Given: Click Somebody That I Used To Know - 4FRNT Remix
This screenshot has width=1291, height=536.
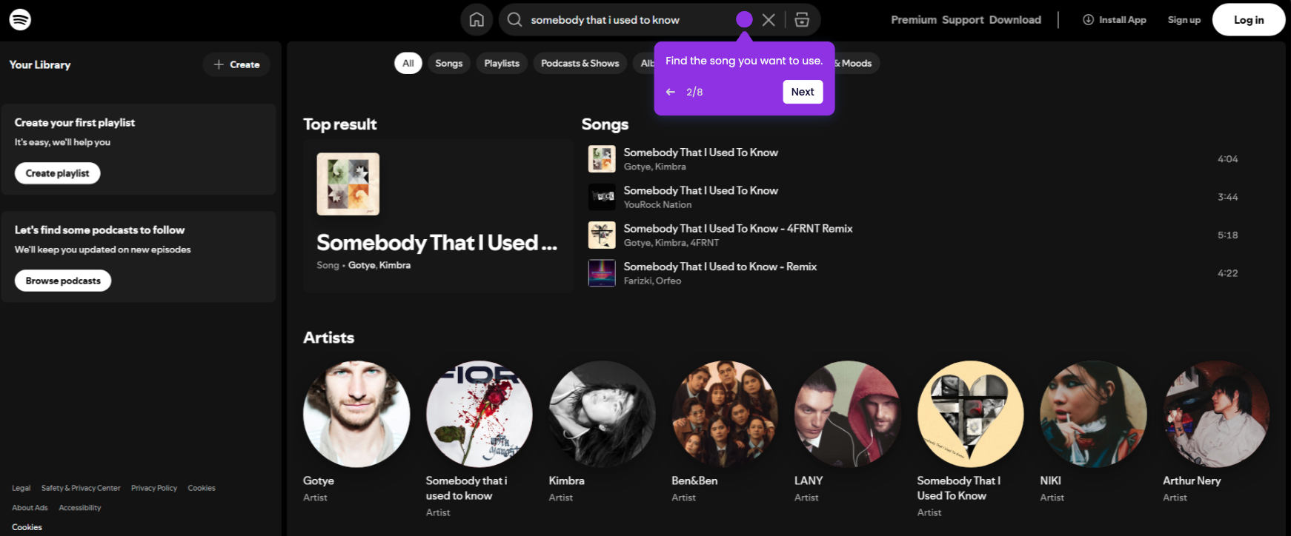Looking at the screenshot, I should (x=738, y=229).
